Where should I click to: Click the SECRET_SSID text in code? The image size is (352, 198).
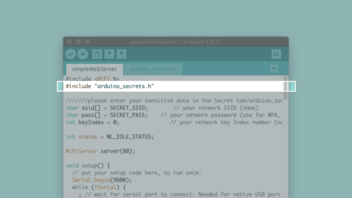127,108
